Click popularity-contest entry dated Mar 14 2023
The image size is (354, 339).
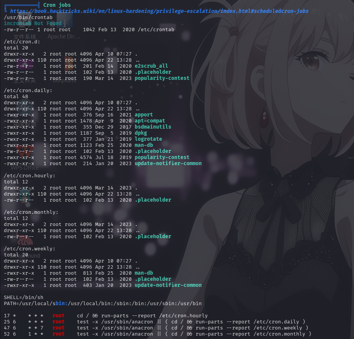(162, 78)
